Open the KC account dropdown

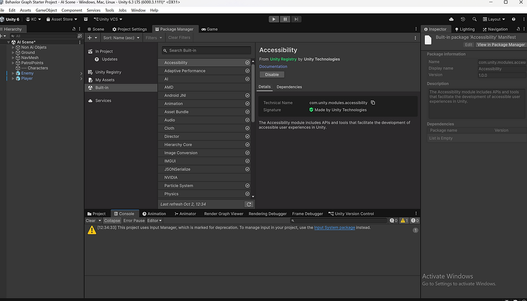[x=33, y=19]
